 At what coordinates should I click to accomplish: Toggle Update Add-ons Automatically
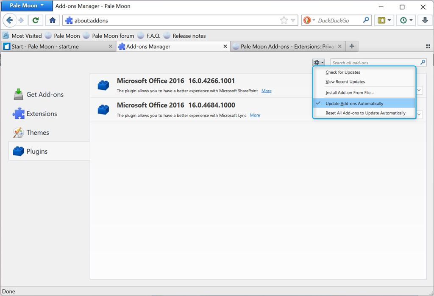point(364,103)
